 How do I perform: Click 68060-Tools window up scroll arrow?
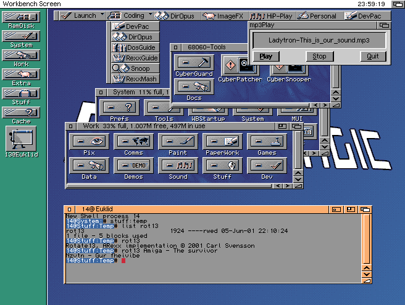coord(336,92)
